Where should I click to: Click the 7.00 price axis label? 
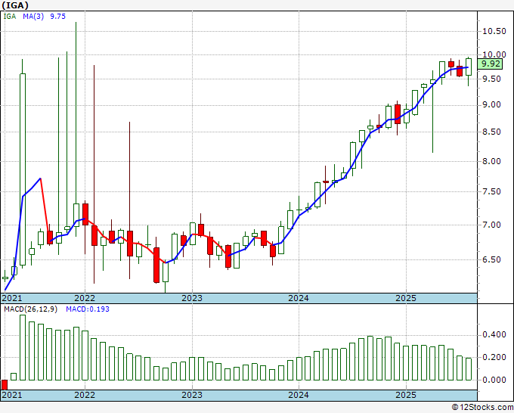492,225
